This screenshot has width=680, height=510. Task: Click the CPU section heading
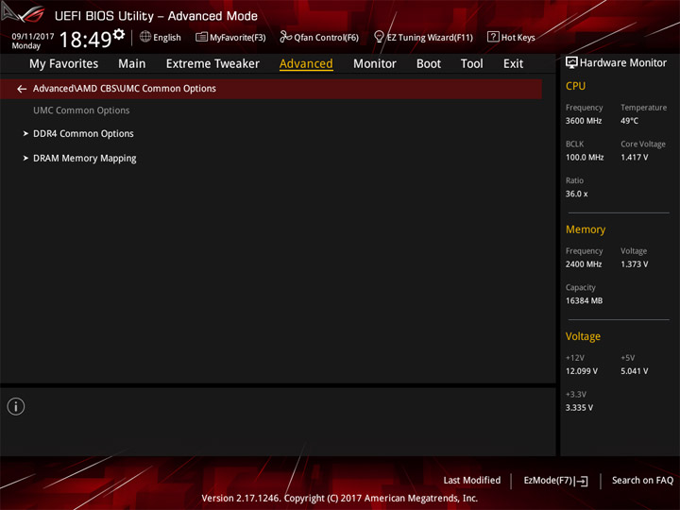click(x=575, y=86)
